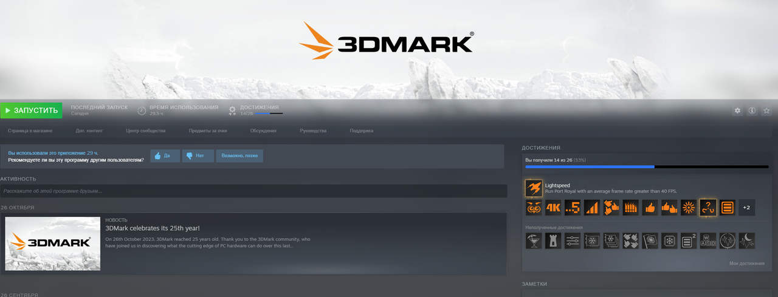Image resolution: width=778 pixels, height=297 pixels.
Task: Open the app info icon
Action: click(x=752, y=111)
